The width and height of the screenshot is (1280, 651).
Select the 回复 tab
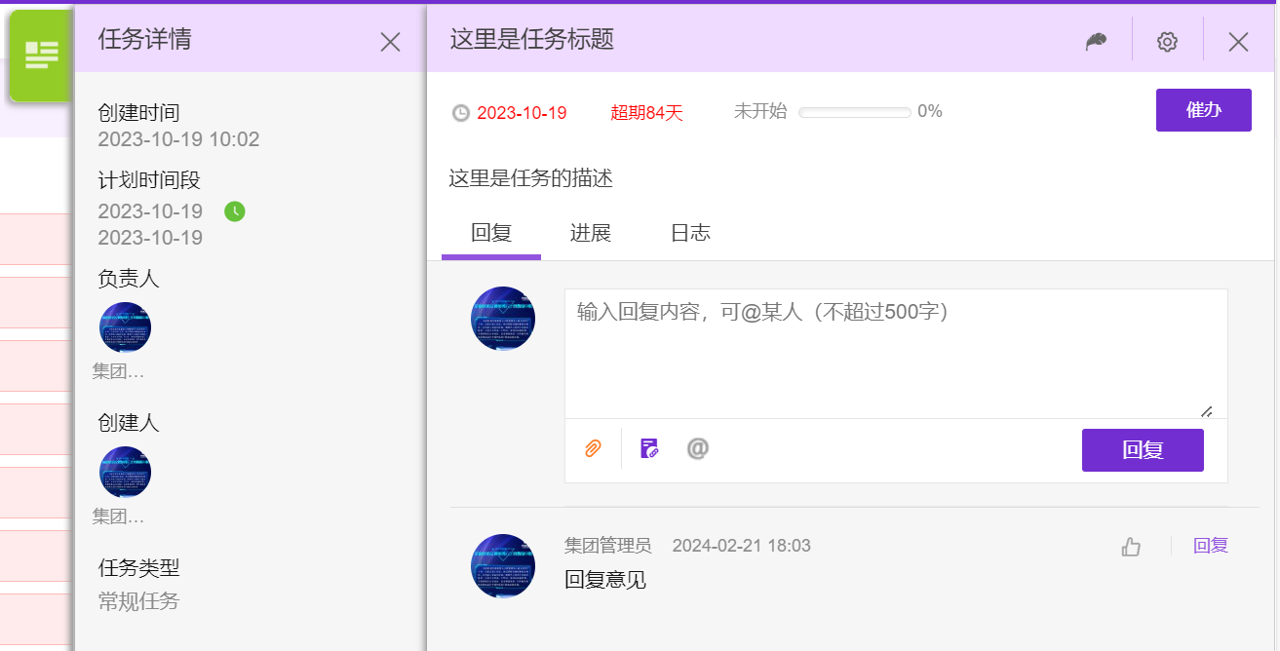coord(491,233)
